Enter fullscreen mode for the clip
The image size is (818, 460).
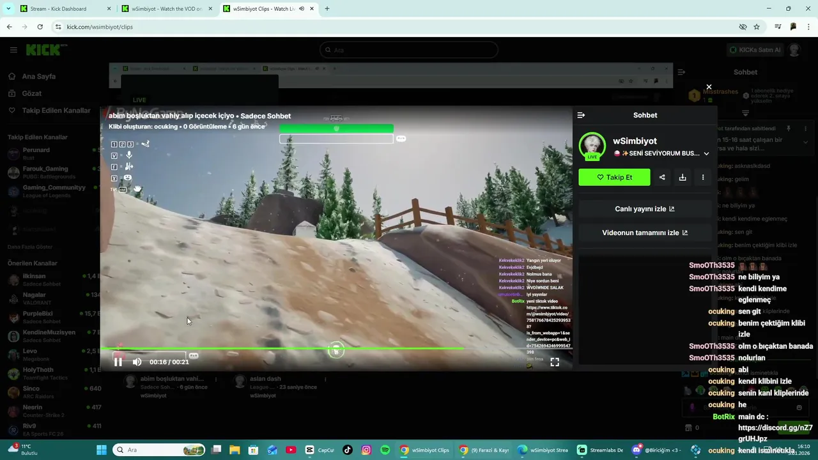[555, 362]
